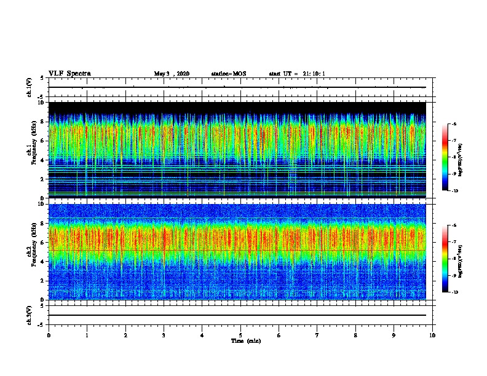Click the date text 'May 3 , 2020'
This screenshot has width=487, height=376.
(172, 74)
